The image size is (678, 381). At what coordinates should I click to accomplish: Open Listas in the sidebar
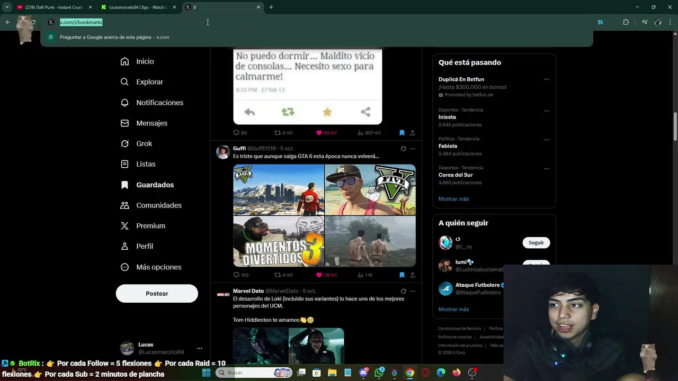coord(138,164)
